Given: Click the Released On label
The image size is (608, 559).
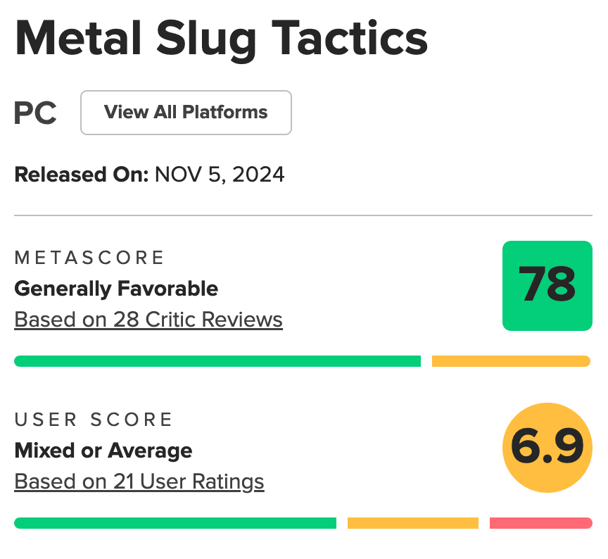Looking at the screenshot, I should [x=81, y=175].
